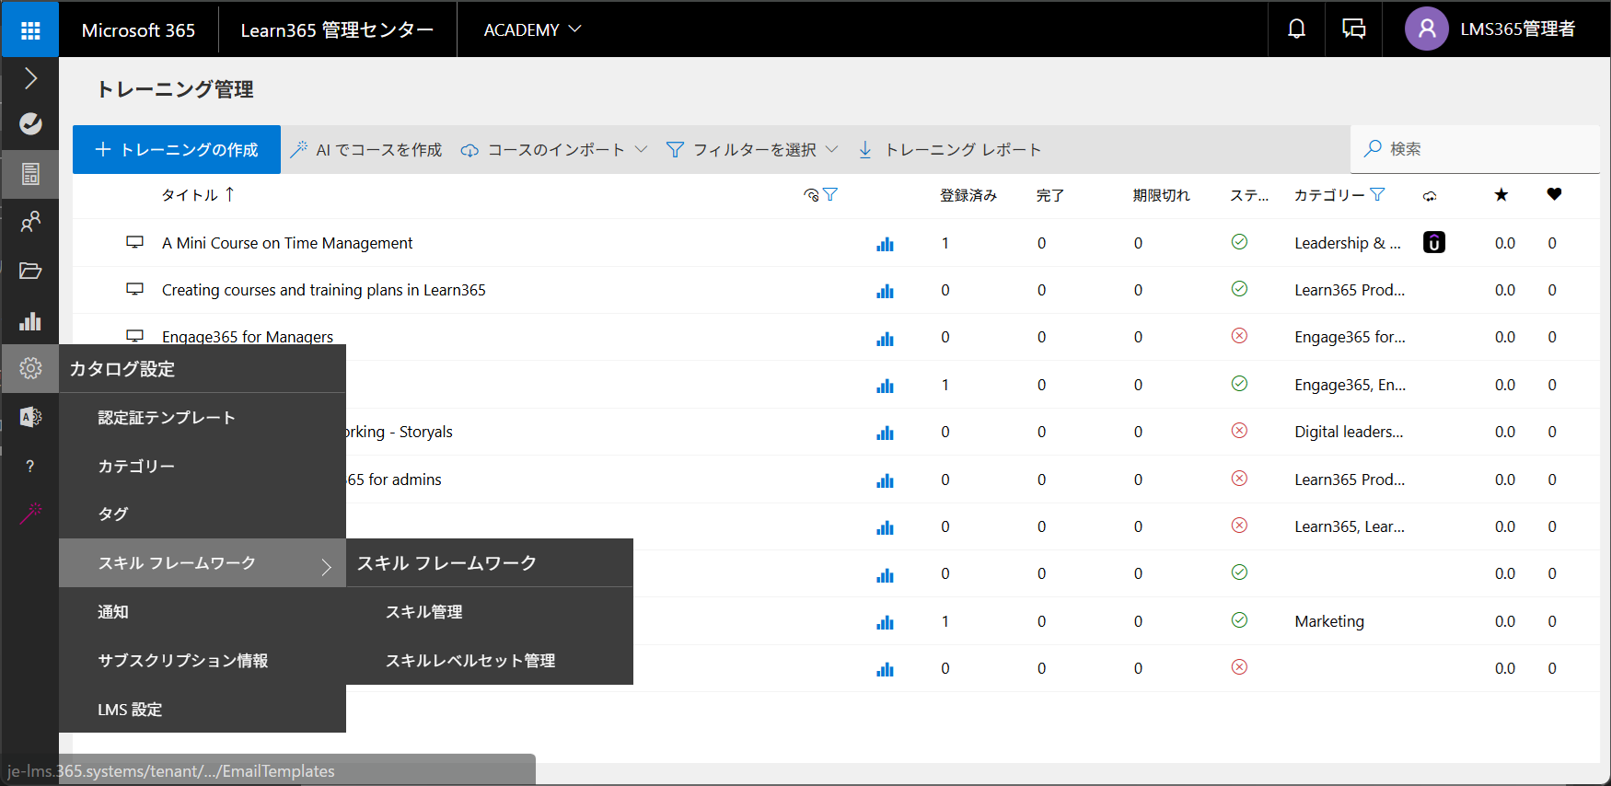Click red status icon for Engage365 for Managers
This screenshot has height=786, width=1611.
tap(1239, 336)
